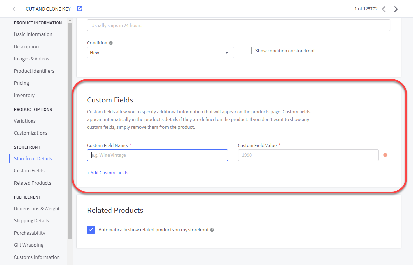Click the Custom Fields section heading
This screenshot has width=413, height=265.
[110, 100]
